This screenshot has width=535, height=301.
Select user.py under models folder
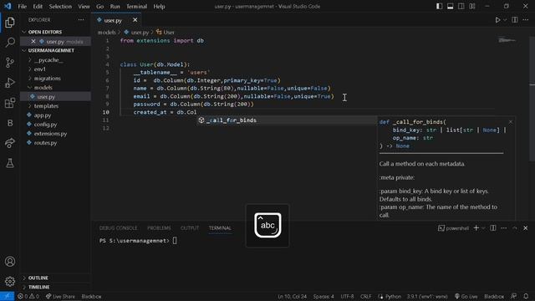(56, 97)
